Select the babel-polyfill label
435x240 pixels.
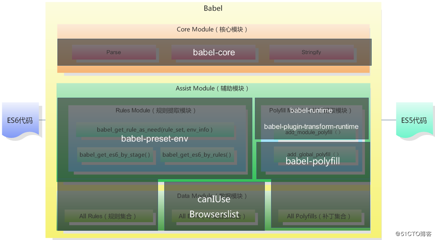point(313,161)
